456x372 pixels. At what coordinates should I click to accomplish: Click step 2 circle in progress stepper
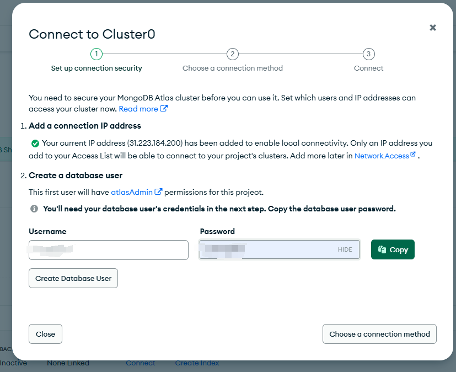232,54
